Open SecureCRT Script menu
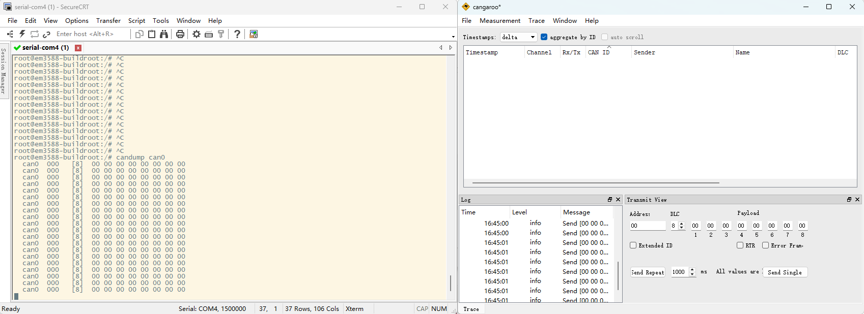864x314 pixels. [136, 21]
